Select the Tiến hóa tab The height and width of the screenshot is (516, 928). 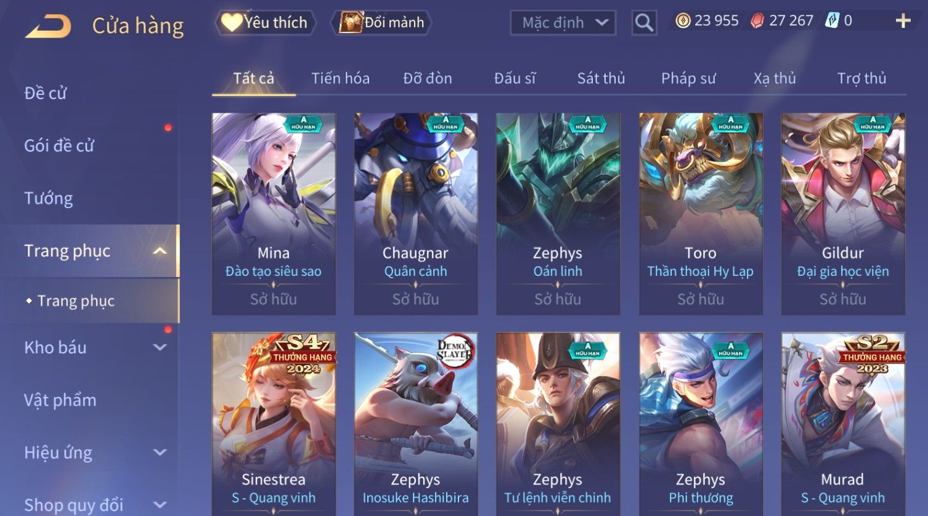click(x=340, y=78)
